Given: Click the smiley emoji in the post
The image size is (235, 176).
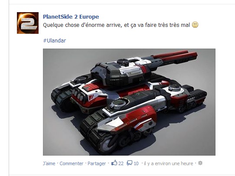Looking at the screenshot, I should point(195,25).
